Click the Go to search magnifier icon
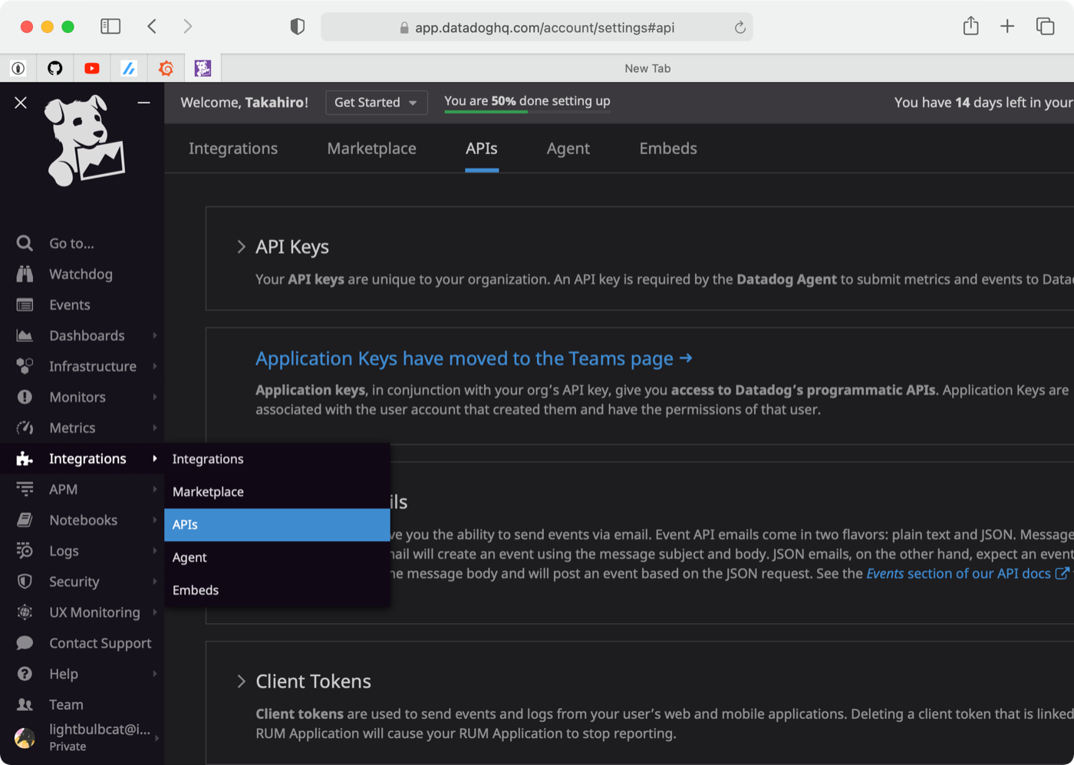The image size is (1074, 765). 25,243
